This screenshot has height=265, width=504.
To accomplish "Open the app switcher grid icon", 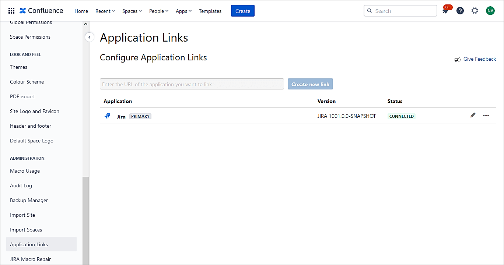I will (x=11, y=11).
